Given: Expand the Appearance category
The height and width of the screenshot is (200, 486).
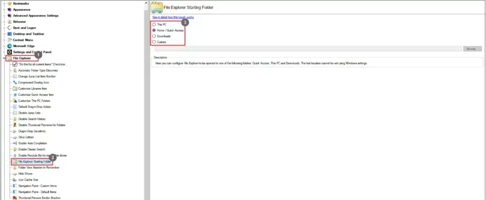Looking at the screenshot, I should point(4,10).
